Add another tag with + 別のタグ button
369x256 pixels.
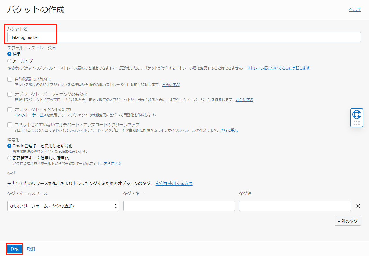pyautogui.click(x=347, y=221)
